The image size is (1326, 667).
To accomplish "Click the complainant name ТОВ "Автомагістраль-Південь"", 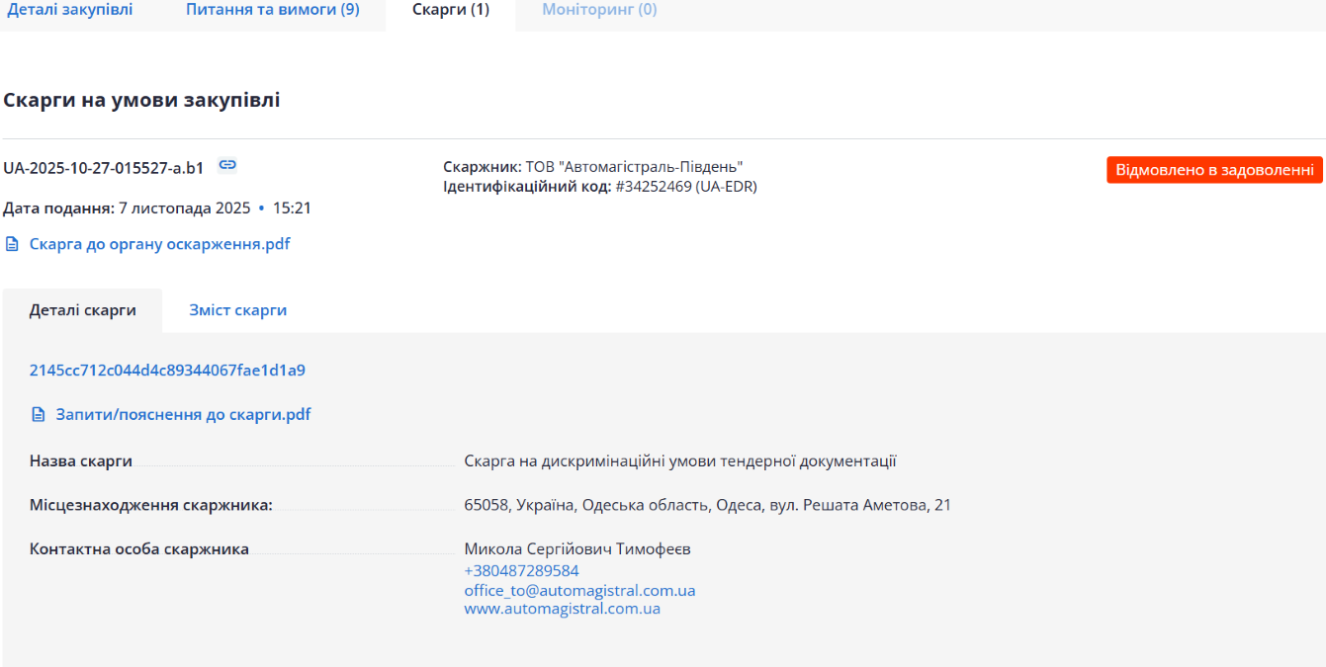I will [634, 166].
